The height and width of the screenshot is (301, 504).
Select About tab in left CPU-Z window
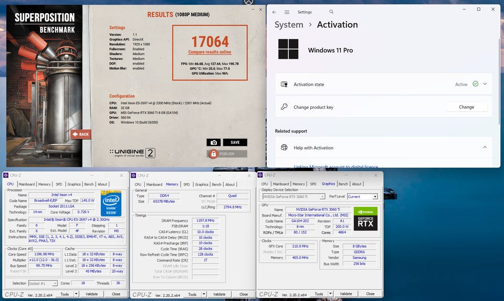point(102,184)
